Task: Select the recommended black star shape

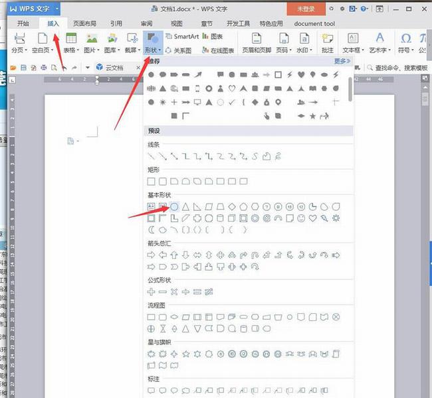Action: (x=313, y=116)
